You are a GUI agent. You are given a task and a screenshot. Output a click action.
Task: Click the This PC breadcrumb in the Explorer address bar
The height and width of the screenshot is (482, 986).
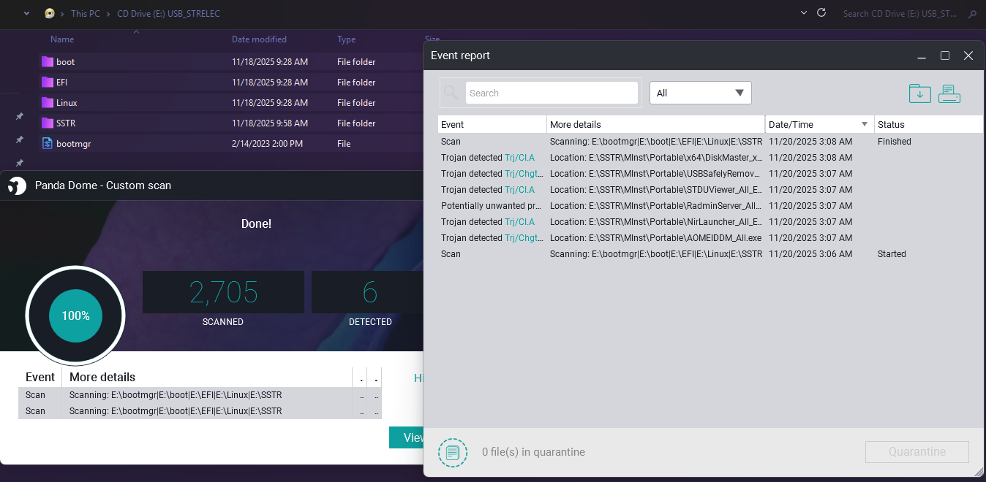[86, 14]
